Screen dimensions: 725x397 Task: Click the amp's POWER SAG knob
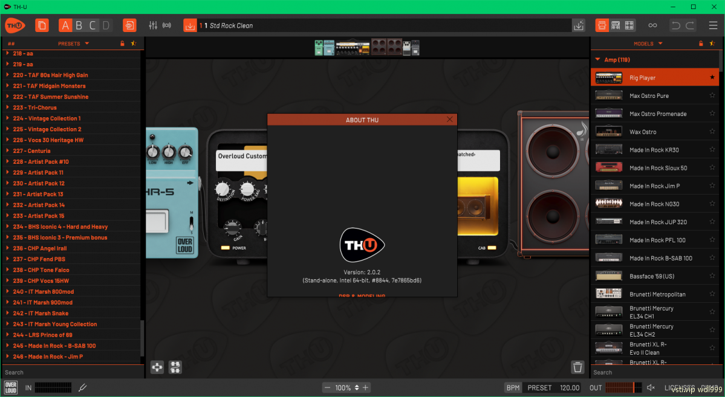click(x=247, y=189)
